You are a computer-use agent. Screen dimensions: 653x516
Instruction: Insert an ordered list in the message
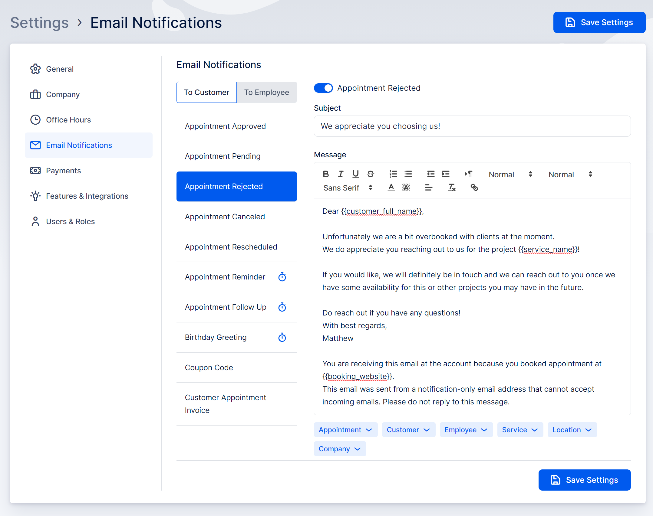(393, 174)
